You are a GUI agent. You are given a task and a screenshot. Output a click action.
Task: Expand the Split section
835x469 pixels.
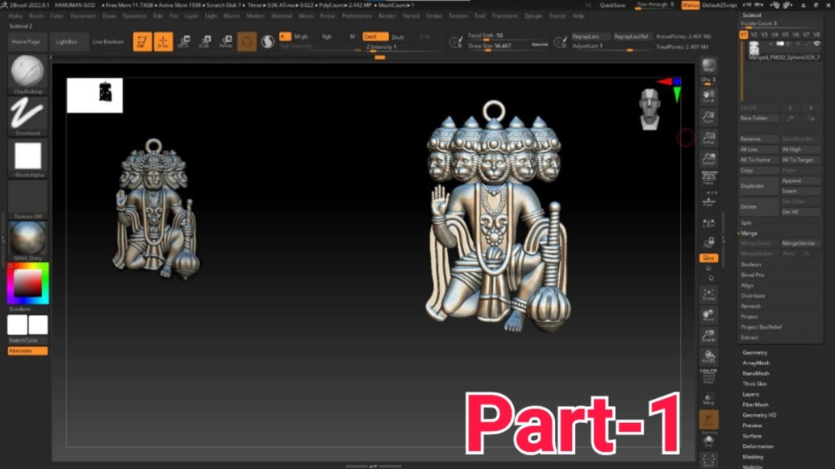tap(746, 223)
